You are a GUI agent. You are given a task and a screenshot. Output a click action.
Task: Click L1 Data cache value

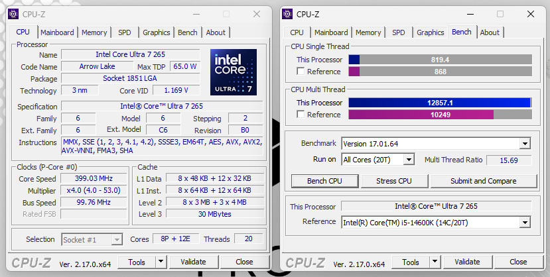coord(215,178)
